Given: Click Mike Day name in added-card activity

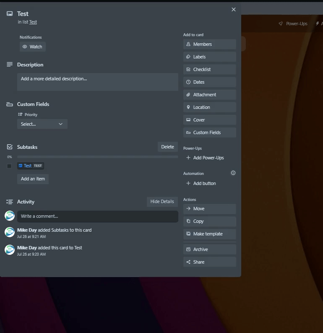Looking at the screenshot, I should (x=27, y=248).
